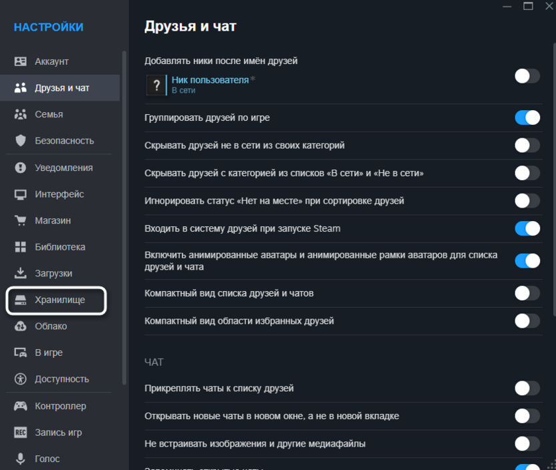Click the НАСТРОЙКИ header title

49,27
